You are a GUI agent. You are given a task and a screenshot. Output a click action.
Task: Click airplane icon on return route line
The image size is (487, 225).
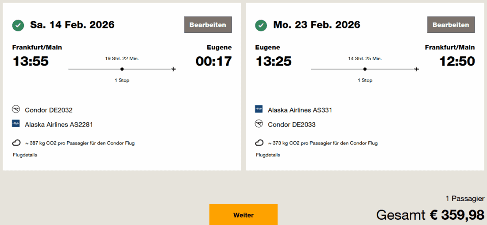(x=417, y=69)
